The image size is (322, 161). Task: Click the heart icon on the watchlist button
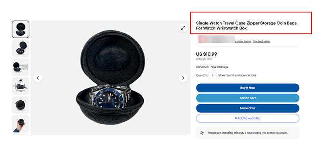(236, 118)
